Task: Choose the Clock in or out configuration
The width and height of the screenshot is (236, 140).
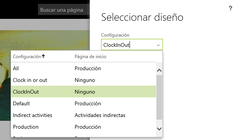Action: tap(84, 80)
